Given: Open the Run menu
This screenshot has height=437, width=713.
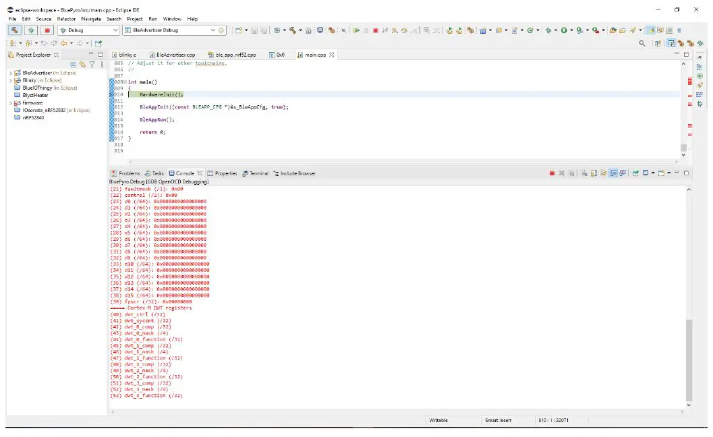Looking at the screenshot, I should point(152,19).
